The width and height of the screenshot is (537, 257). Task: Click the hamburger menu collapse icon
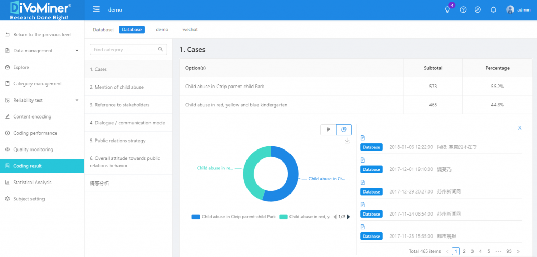(96, 9)
